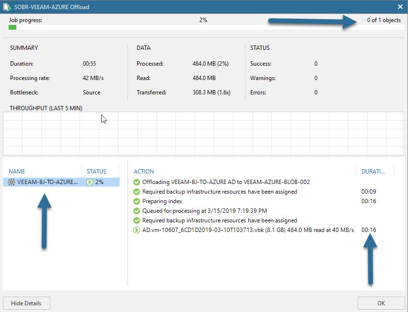Viewport: 408px width, 312px height.
Task: Click the throughput graph area
Action: (x=203, y=134)
